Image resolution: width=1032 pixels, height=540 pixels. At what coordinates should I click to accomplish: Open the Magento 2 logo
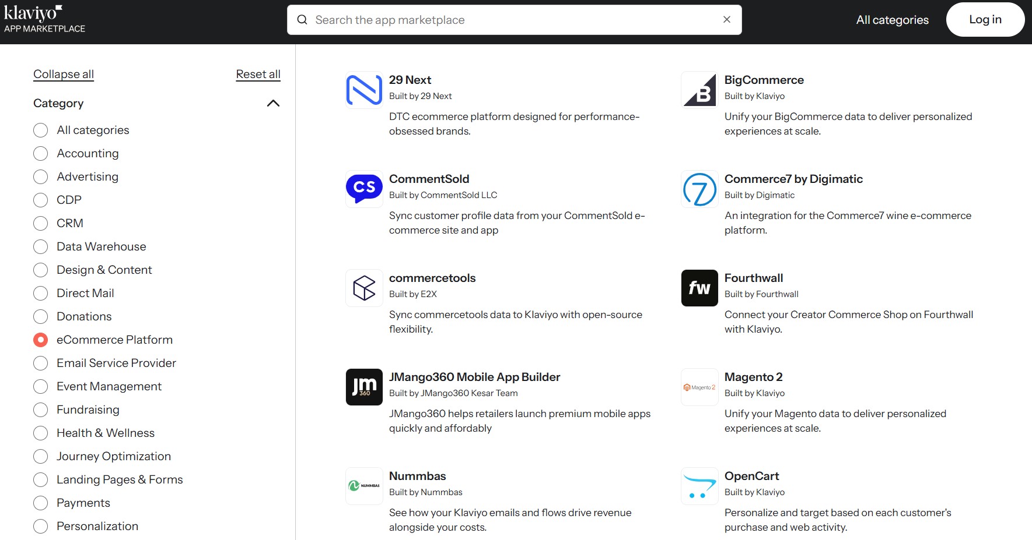[699, 387]
